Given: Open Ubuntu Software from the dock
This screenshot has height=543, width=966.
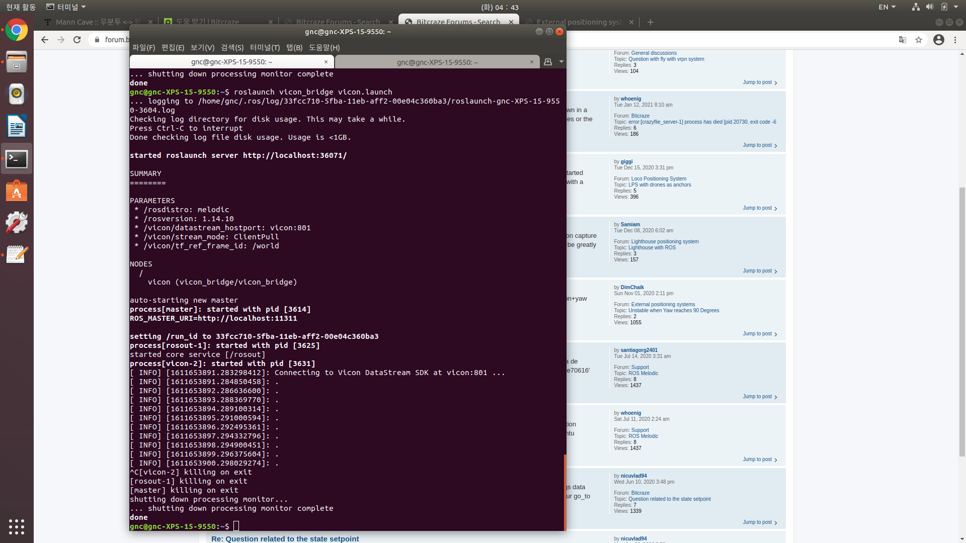Looking at the screenshot, I should 17,191.
